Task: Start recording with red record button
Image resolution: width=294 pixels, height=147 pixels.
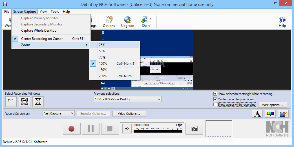Action: pyautogui.click(x=72, y=129)
